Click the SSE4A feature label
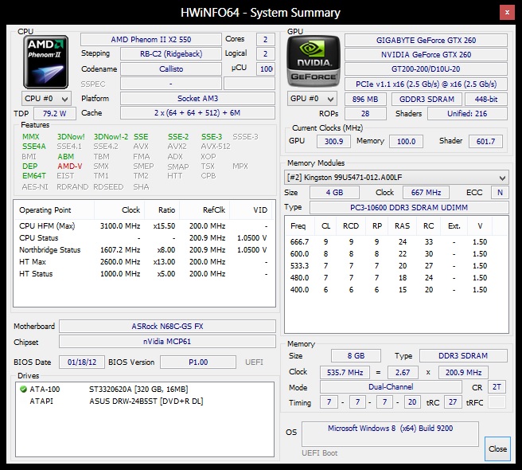522x470 pixels. [x=34, y=147]
